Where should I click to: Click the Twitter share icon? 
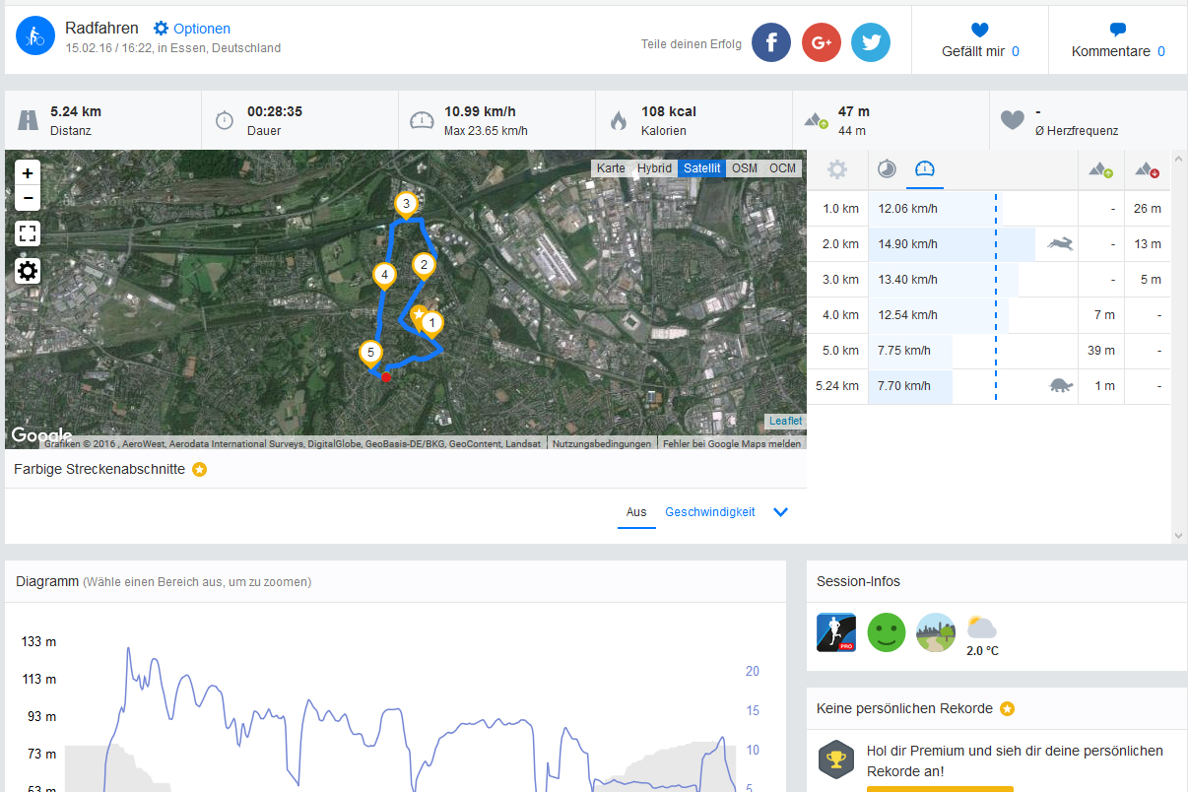(871, 42)
